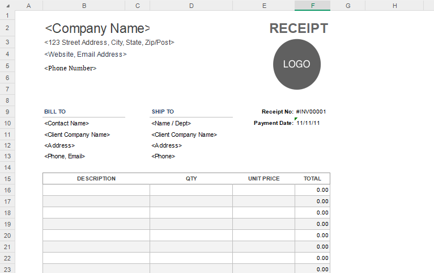Select column H header
Screen dimensions: 434x273
[x=394, y=6]
